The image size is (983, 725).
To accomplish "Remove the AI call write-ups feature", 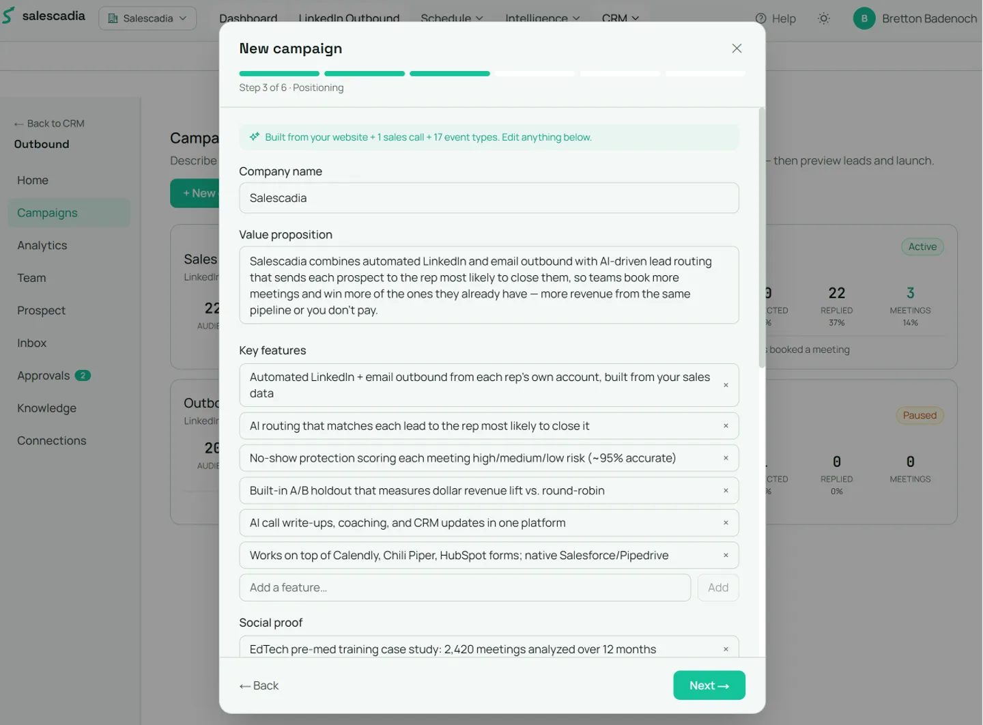I will (x=726, y=523).
